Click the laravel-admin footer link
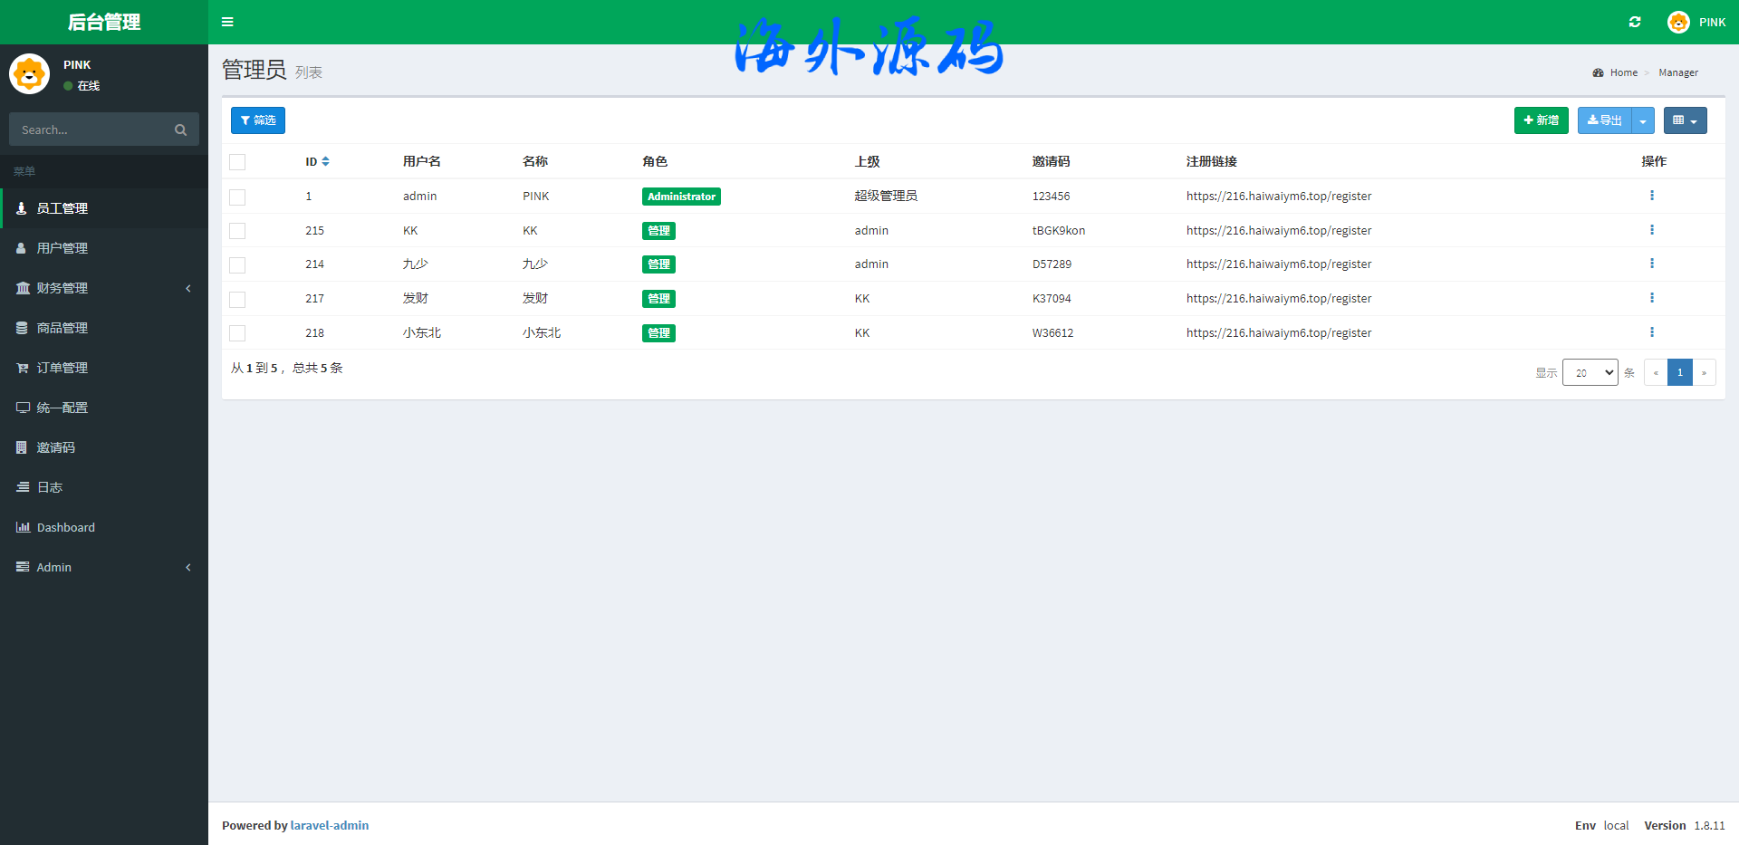Screen dimensions: 1739x845 329,825
